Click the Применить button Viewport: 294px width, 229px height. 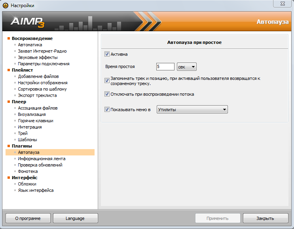click(x=218, y=218)
